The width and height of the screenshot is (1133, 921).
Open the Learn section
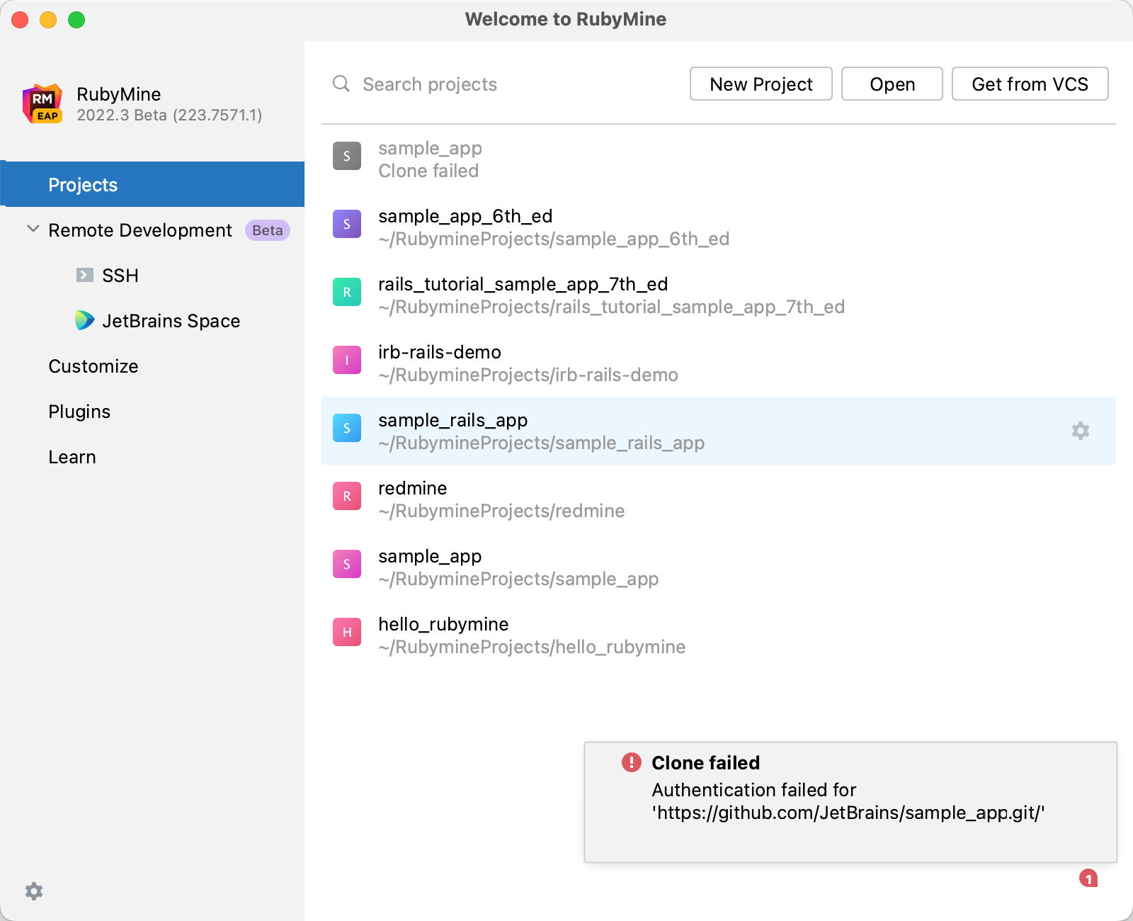tap(72, 456)
